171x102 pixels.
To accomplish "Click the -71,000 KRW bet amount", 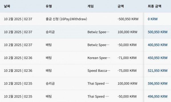I will 127,58.
